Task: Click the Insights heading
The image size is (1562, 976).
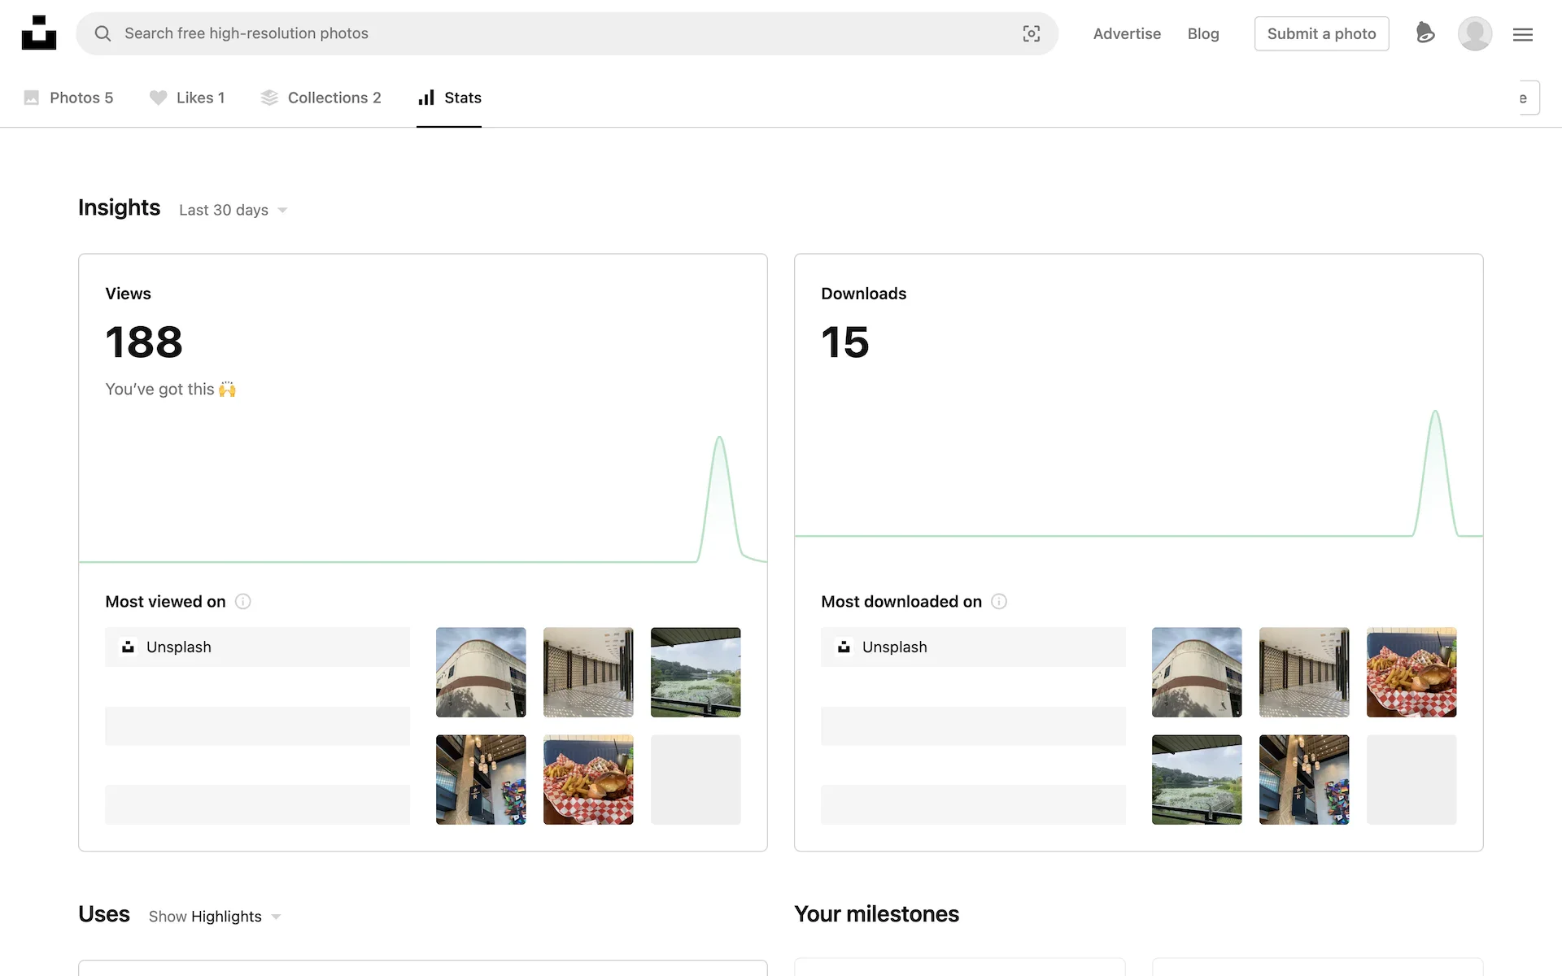Action: point(119,207)
